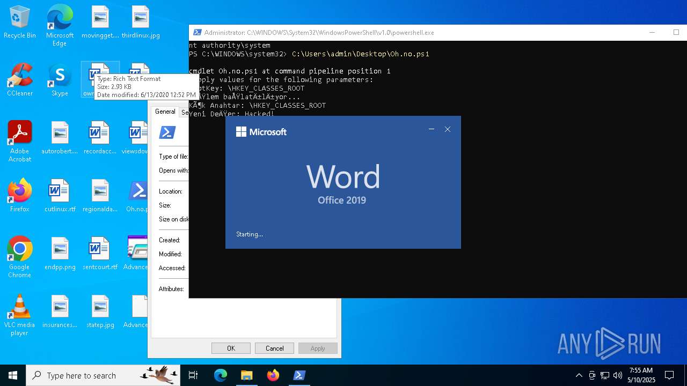
Task: Show hidden system tray icons
Action: [x=579, y=375]
